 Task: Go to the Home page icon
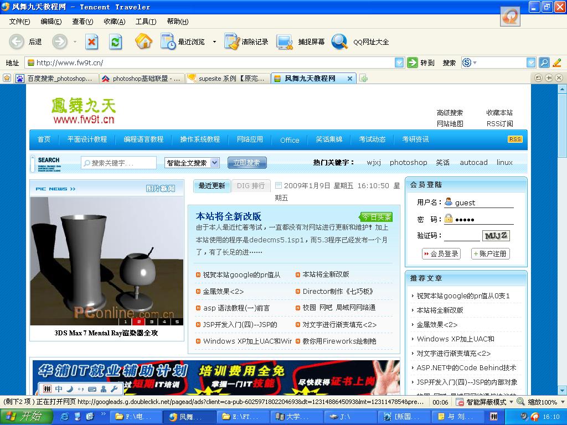(x=143, y=42)
